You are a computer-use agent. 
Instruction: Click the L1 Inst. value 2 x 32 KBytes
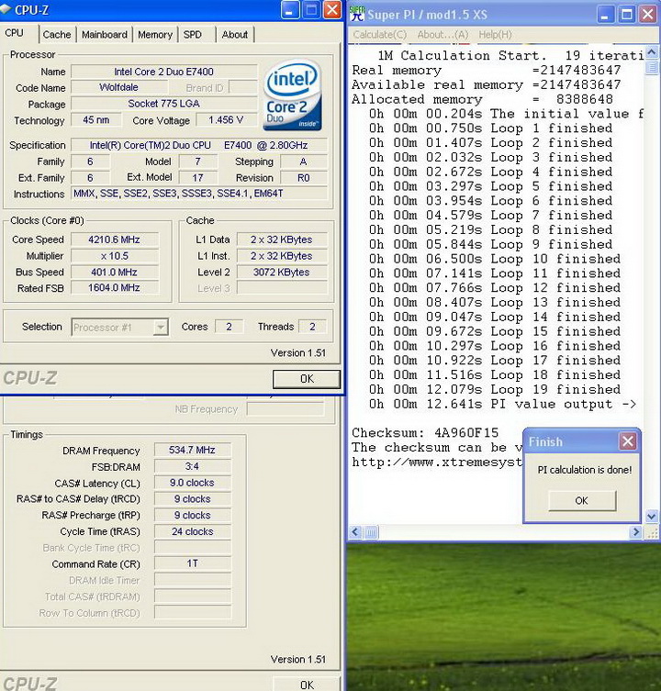tap(281, 256)
